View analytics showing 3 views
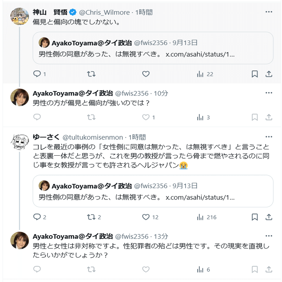The image size is (282, 282). [203, 117]
